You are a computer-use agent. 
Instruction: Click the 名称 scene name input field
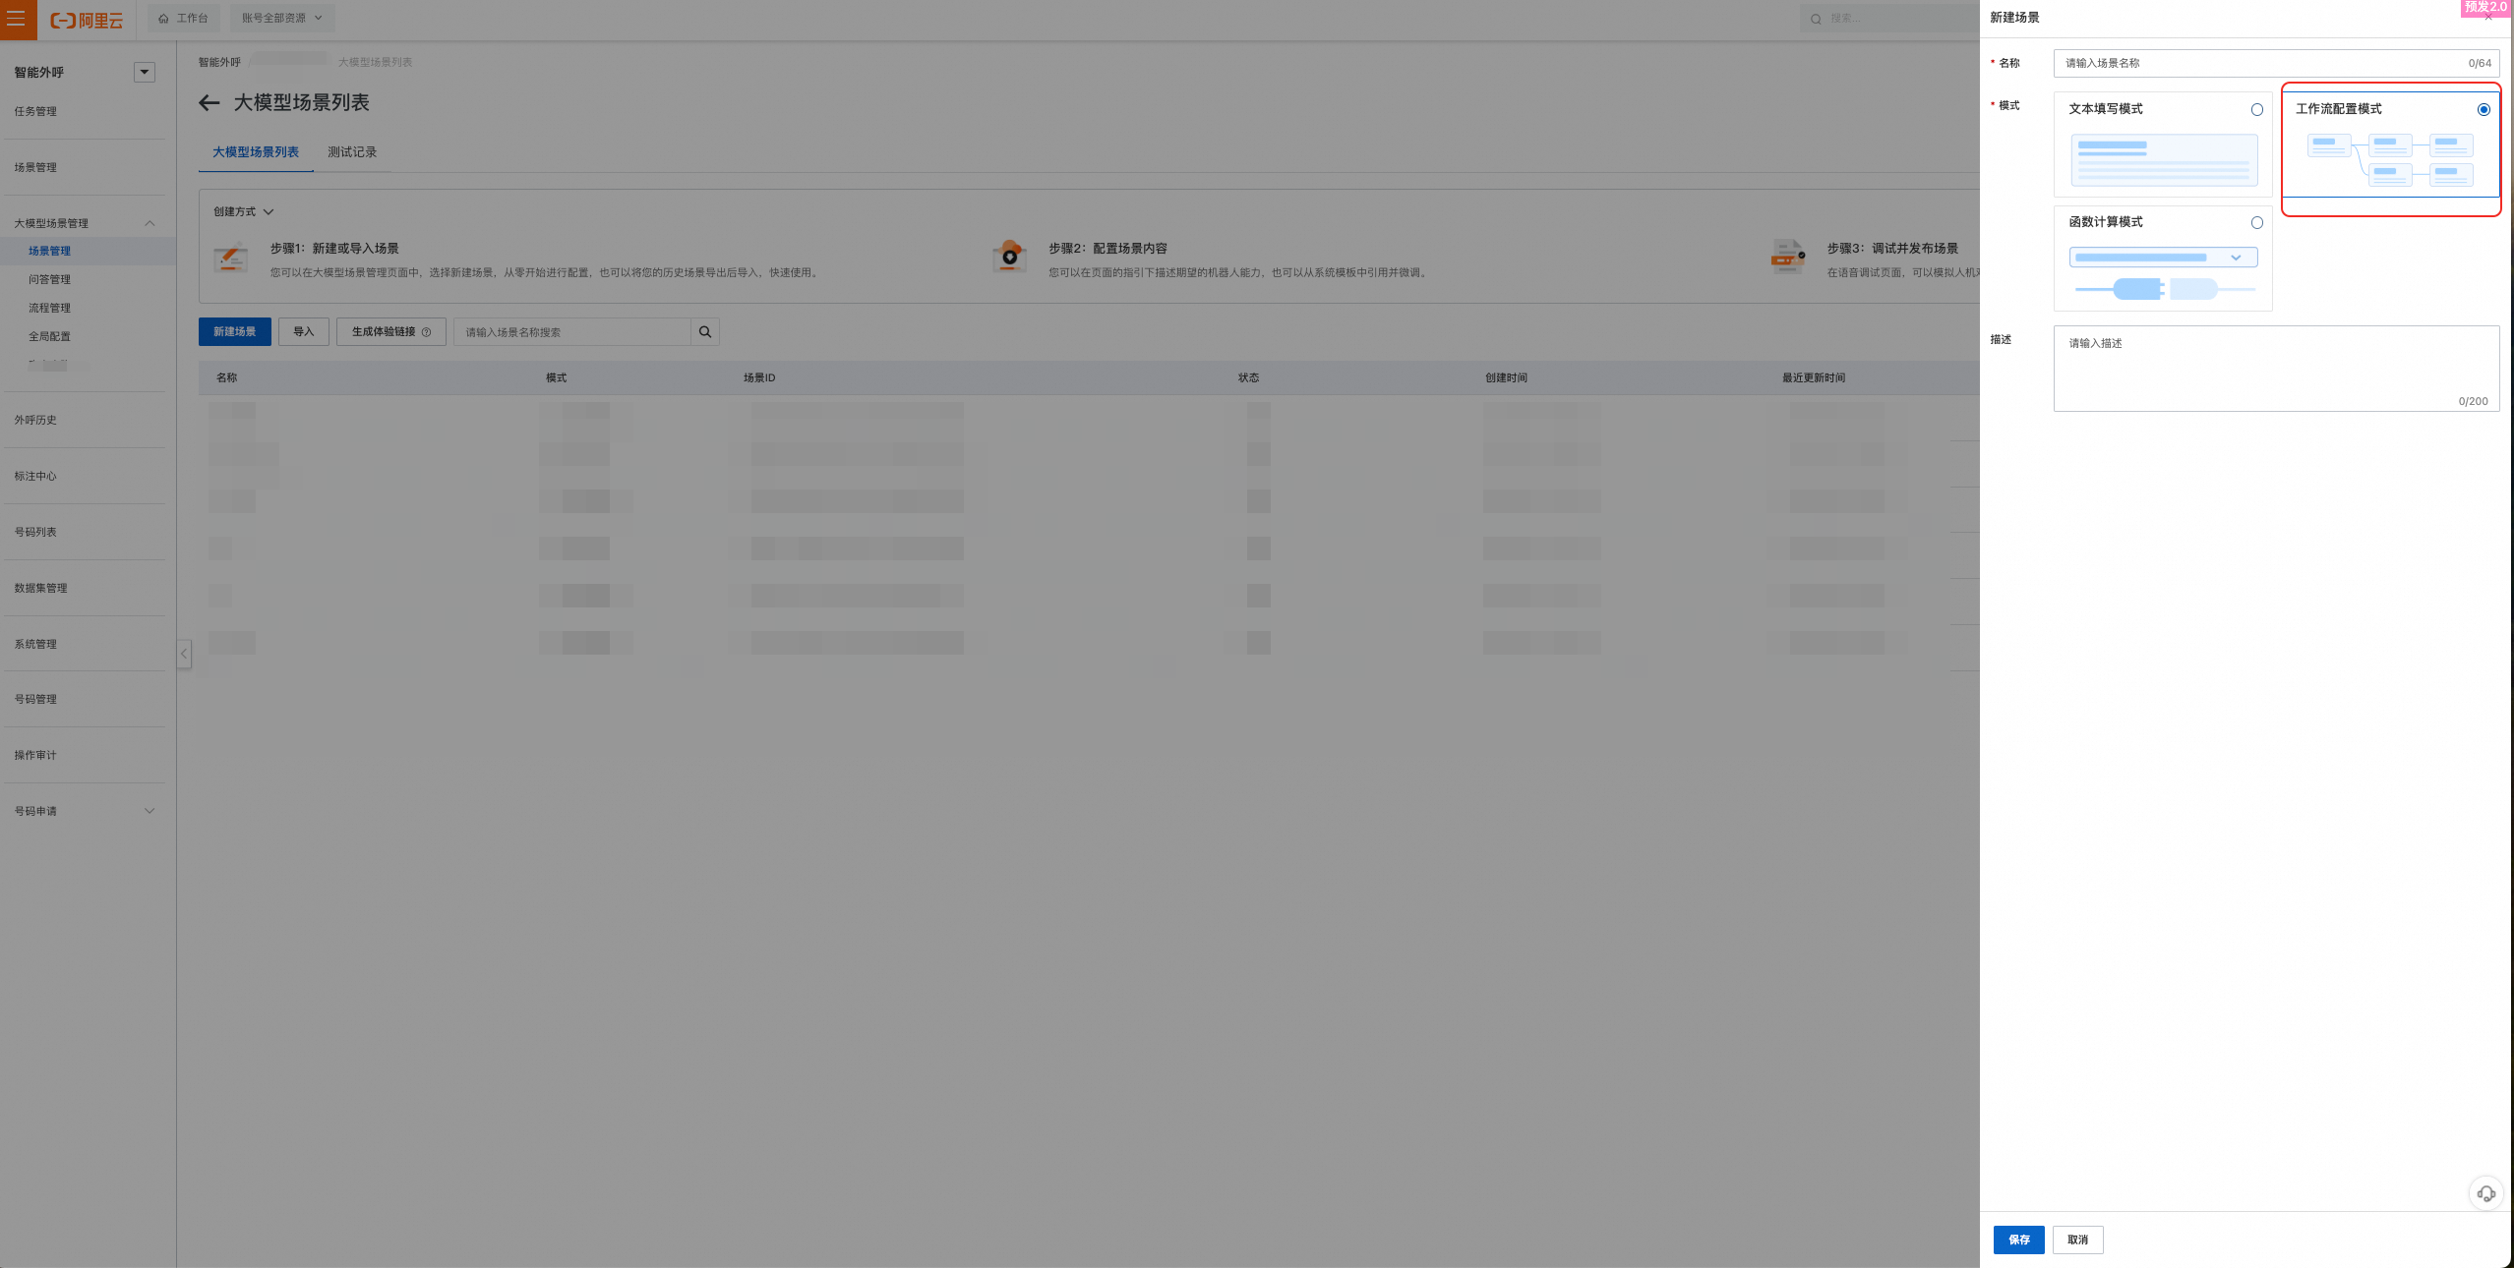pyautogui.click(x=2276, y=63)
